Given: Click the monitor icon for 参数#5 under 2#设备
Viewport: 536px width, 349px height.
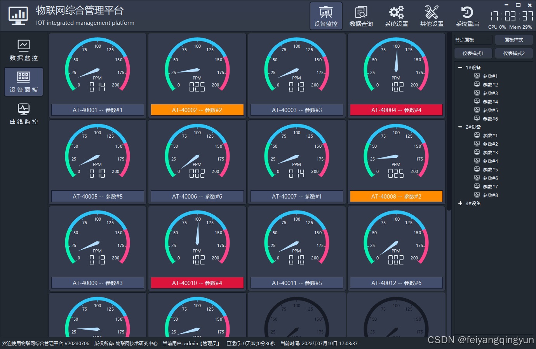Looking at the screenshot, I should click(x=477, y=169).
